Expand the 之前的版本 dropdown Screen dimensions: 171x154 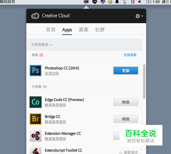42,44
